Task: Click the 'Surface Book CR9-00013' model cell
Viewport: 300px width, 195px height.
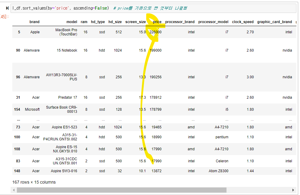Action: (62, 109)
